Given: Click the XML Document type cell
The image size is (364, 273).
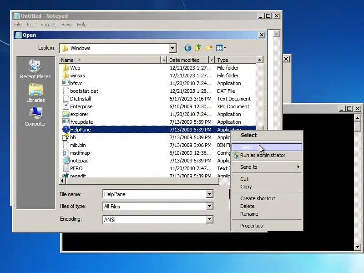Looking at the screenshot, I should coord(233,106).
